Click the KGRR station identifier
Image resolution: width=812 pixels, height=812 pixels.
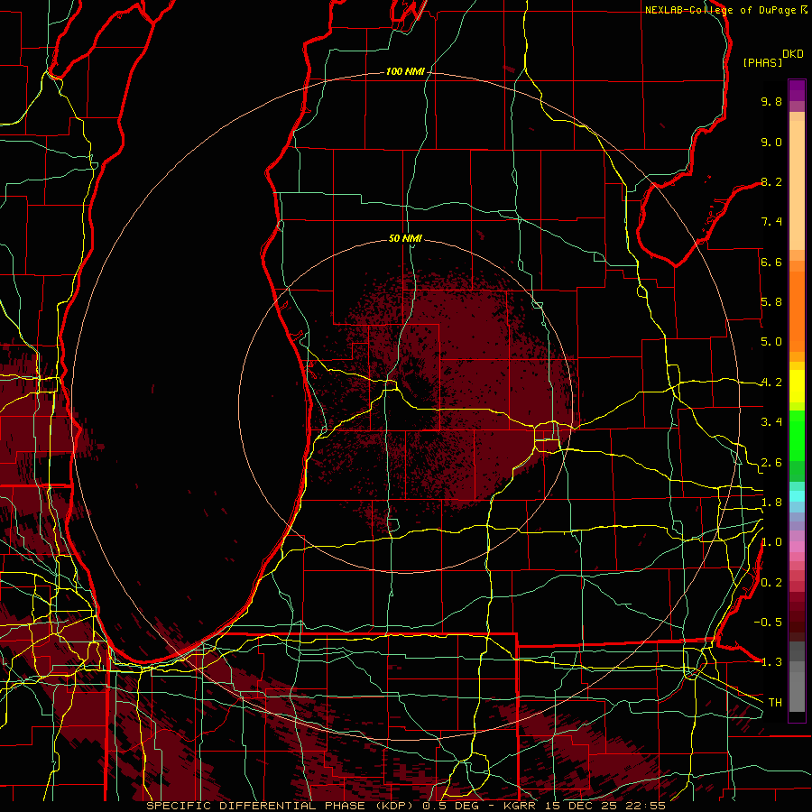[x=521, y=806]
